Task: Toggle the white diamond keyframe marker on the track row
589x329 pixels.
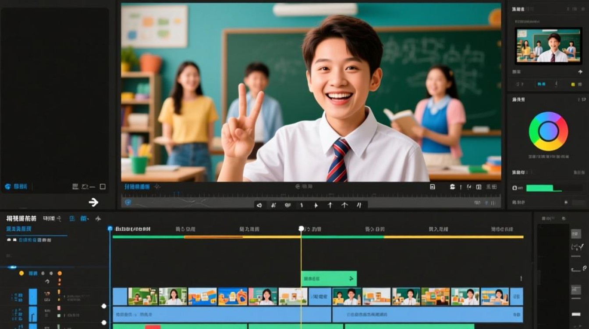Action: coord(104,307)
